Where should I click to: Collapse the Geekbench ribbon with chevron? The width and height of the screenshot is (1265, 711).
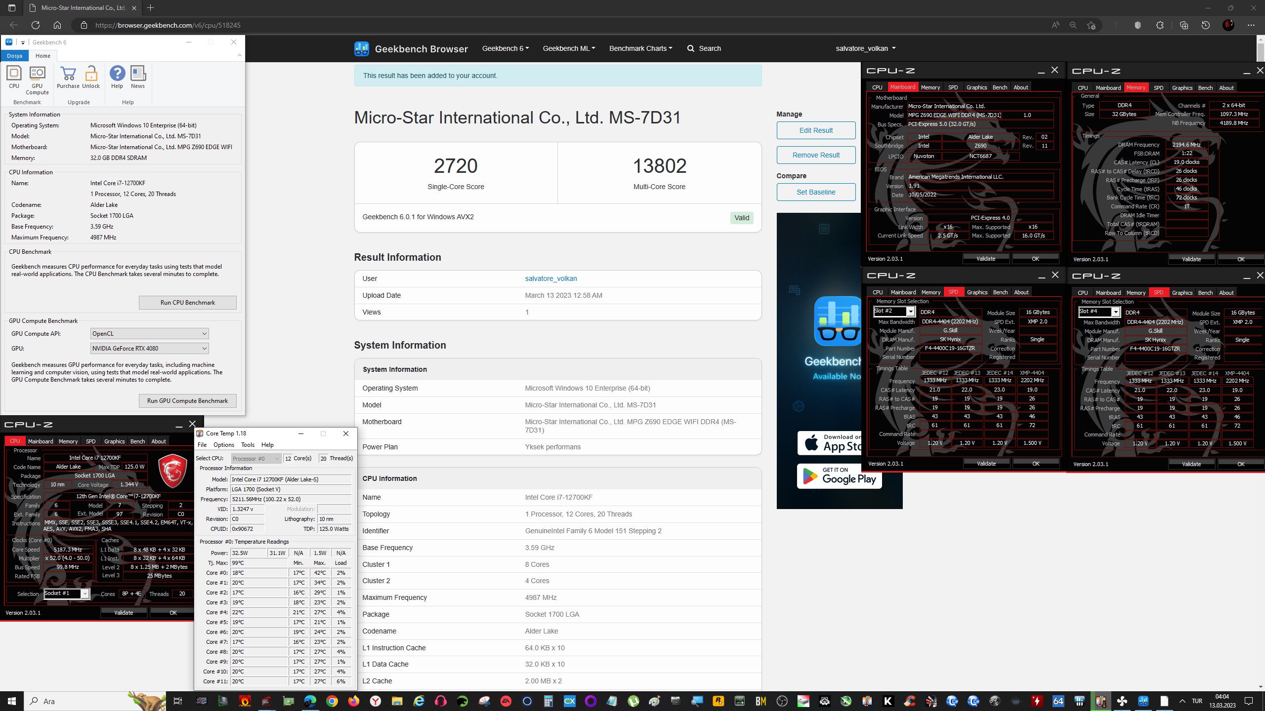tap(240, 55)
